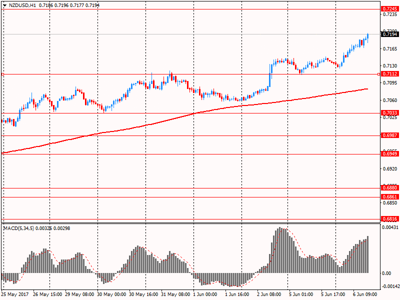This screenshot has height=300, width=400.
Task: Click the 0.6816 level price tag
Action: [390, 219]
